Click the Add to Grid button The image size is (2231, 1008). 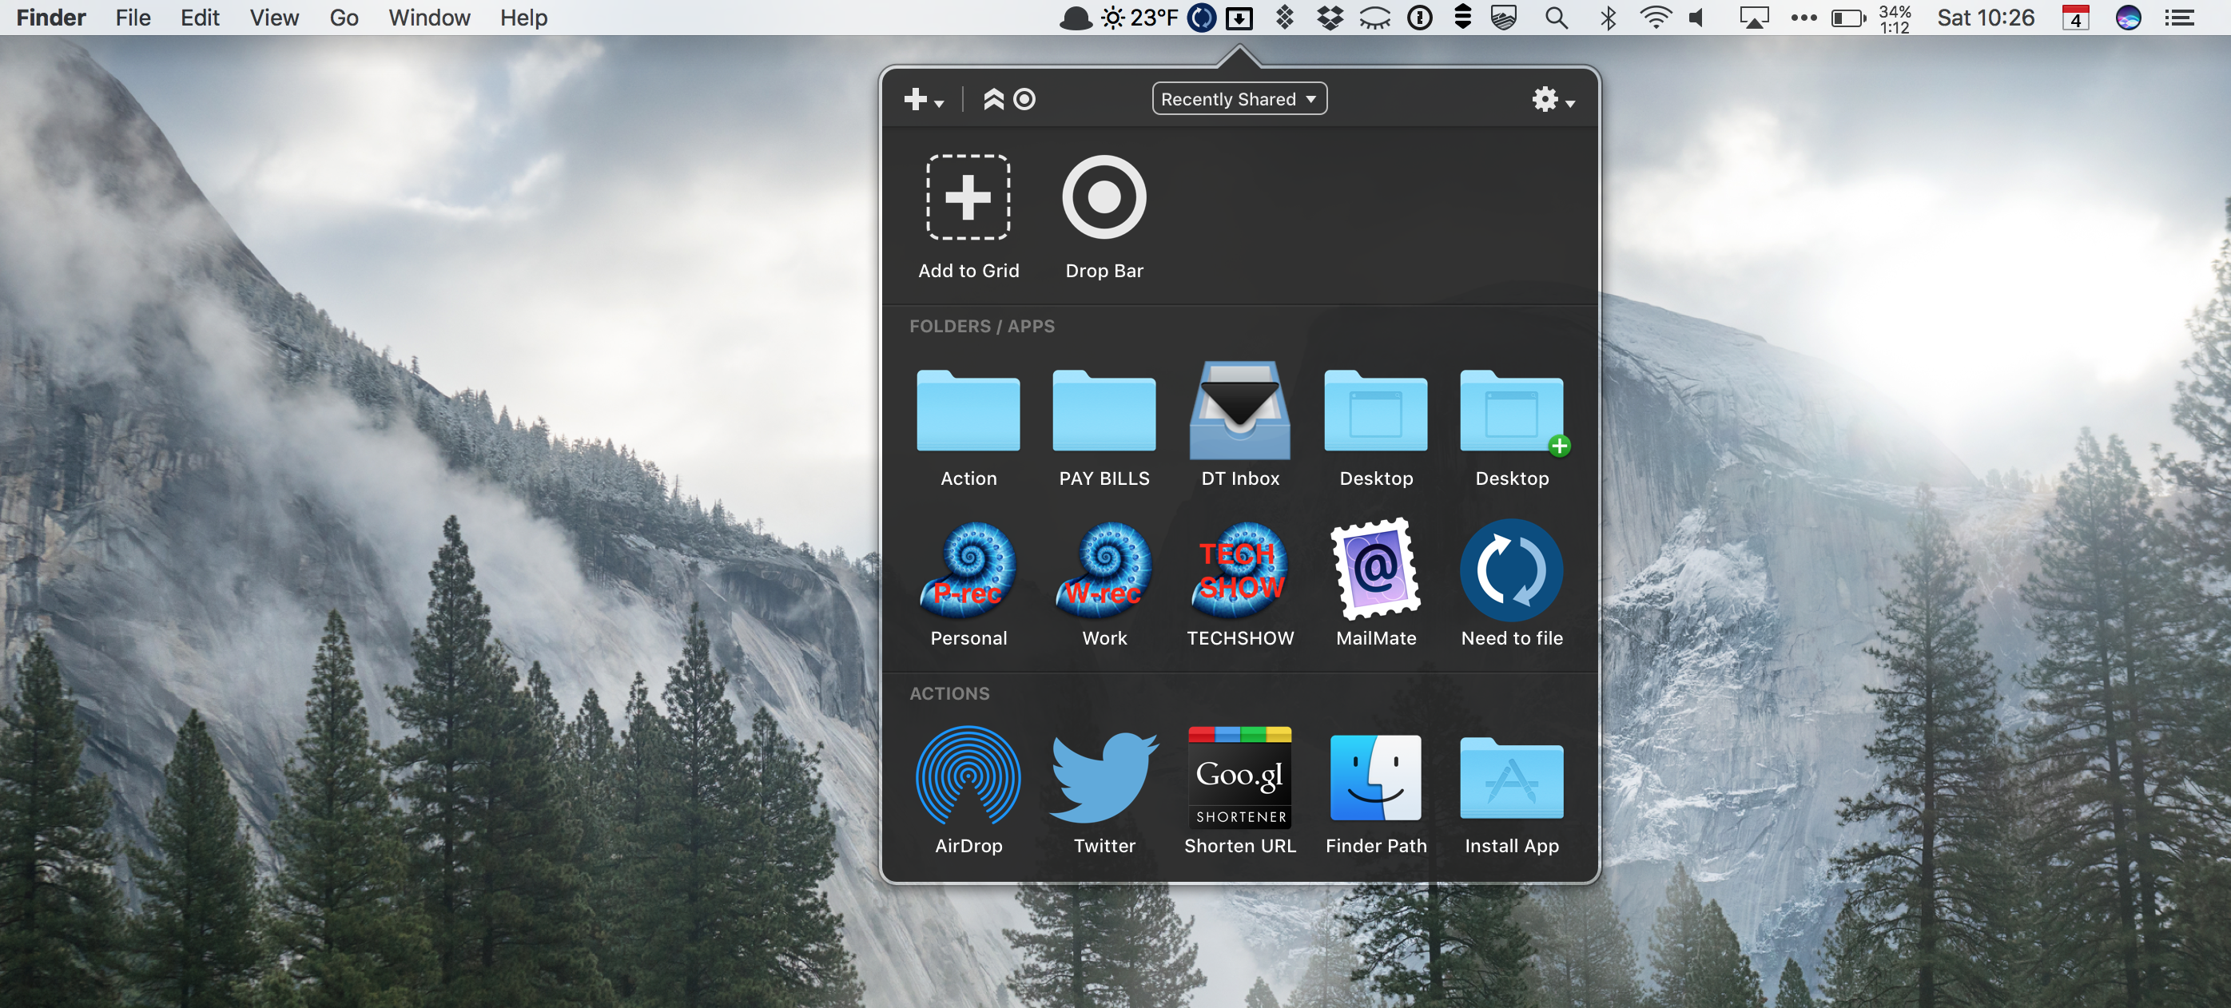point(968,197)
